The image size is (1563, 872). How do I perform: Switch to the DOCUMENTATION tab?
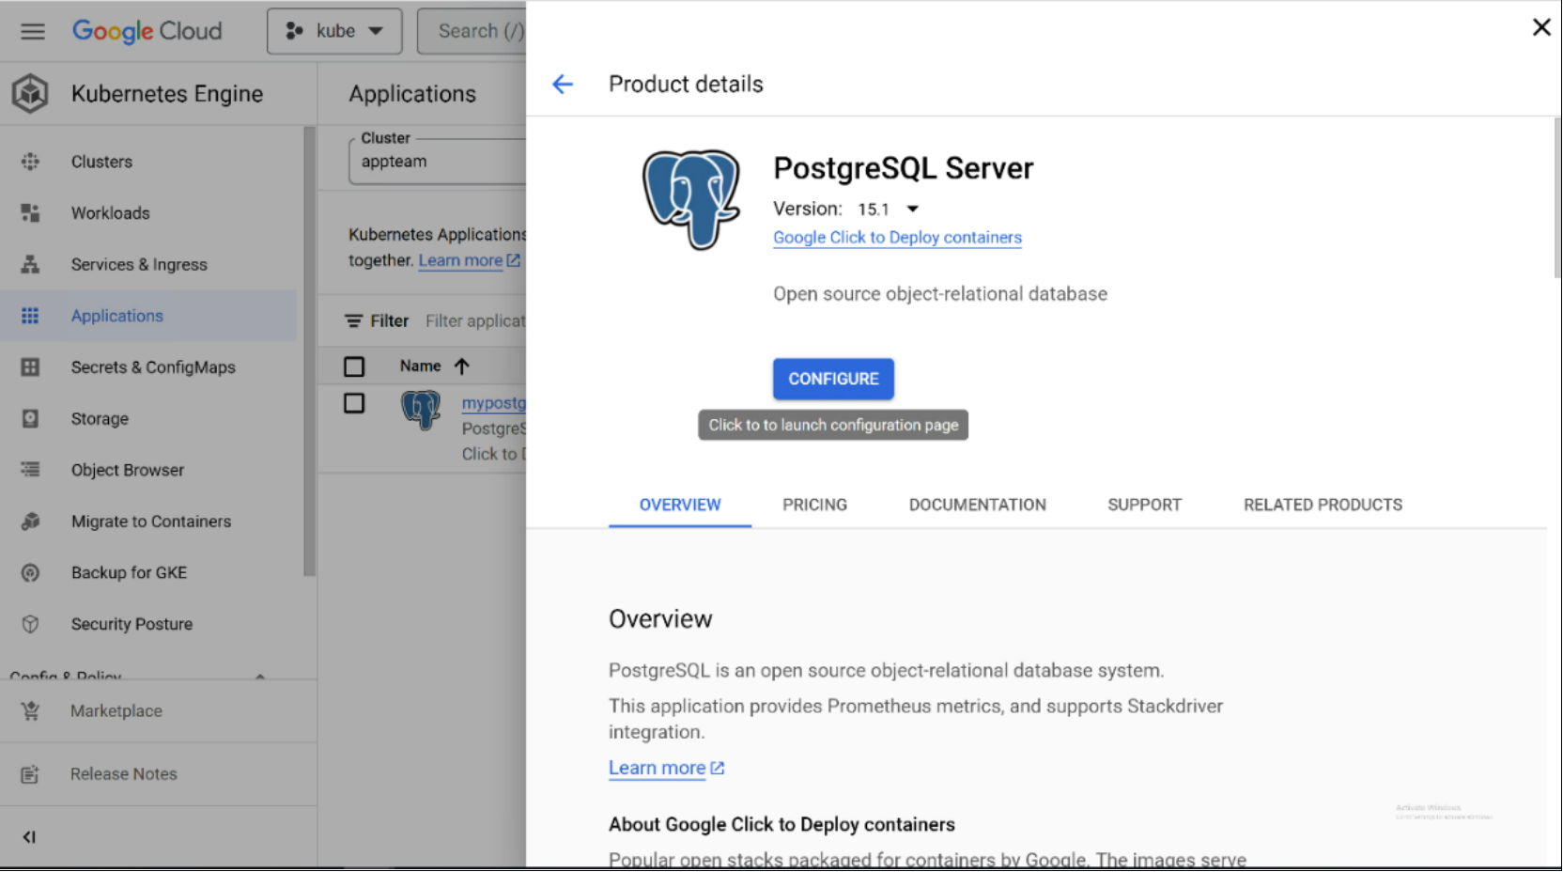tap(977, 505)
